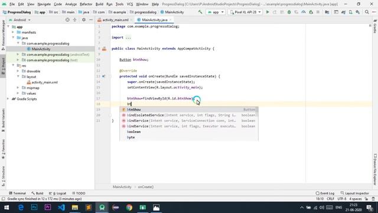The width and height of the screenshot is (378, 213).
Task: Open the TODO tool window
Action: click(x=79, y=193)
